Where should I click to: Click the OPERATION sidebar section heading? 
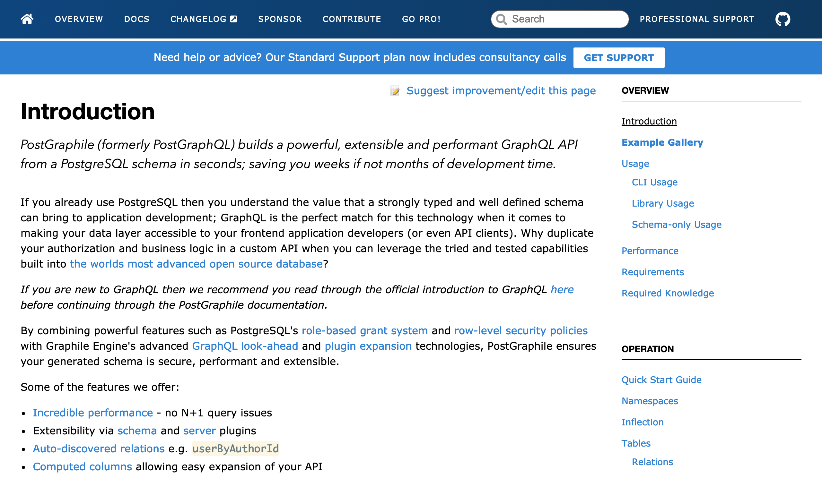648,349
